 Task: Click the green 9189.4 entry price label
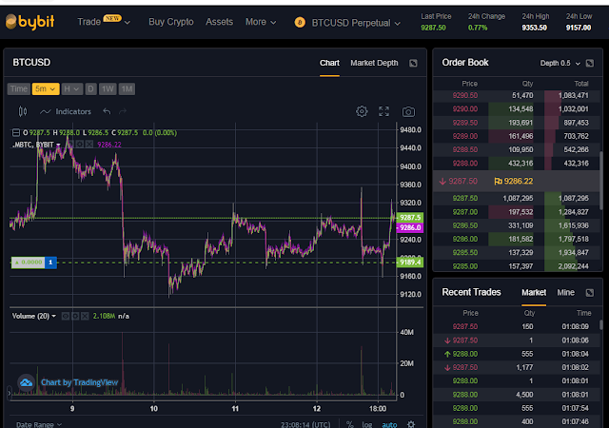tap(410, 263)
